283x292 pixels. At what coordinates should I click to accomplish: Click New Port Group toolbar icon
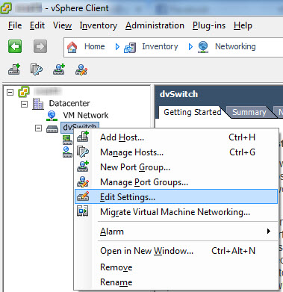pyautogui.click(x=59, y=69)
